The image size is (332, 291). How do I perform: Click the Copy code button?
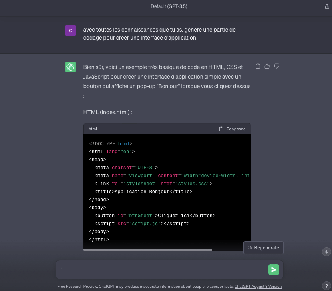pos(232,129)
